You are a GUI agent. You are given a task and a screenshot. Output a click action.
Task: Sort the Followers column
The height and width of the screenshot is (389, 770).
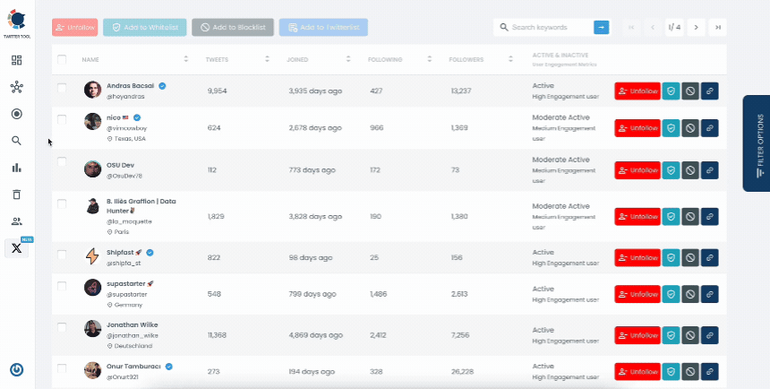tap(513, 60)
